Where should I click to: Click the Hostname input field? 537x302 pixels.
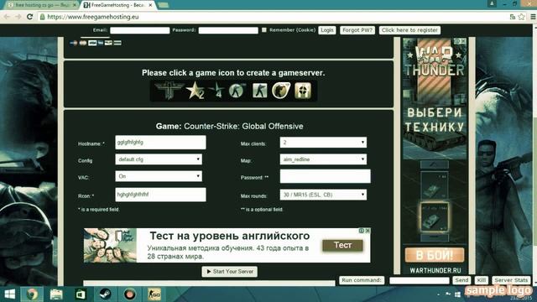(x=160, y=142)
